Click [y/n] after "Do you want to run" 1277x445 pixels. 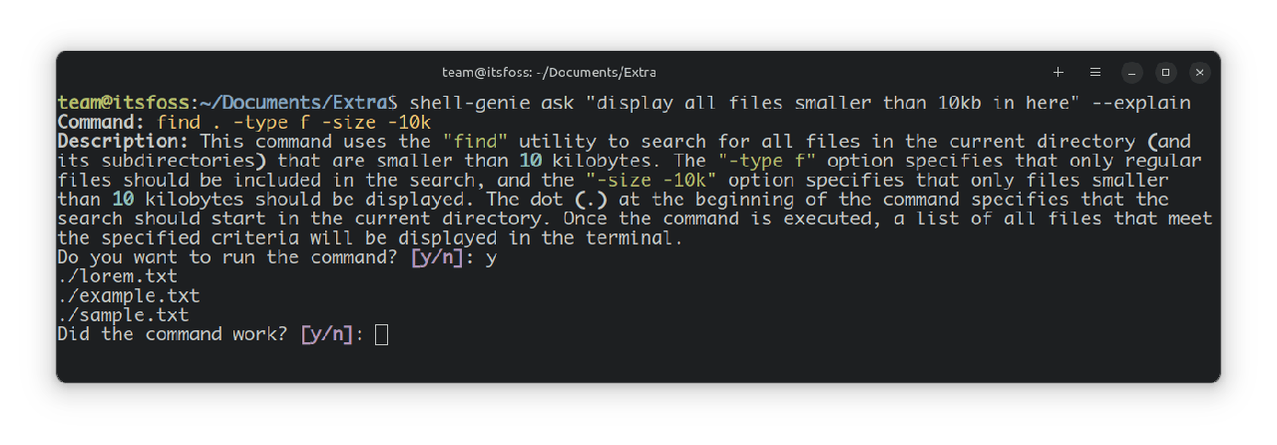coord(437,256)
